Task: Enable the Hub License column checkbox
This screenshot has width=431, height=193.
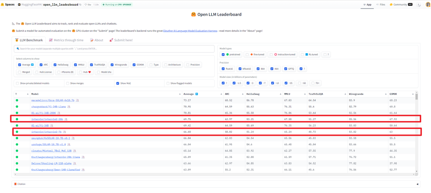Action: [37, 72]
